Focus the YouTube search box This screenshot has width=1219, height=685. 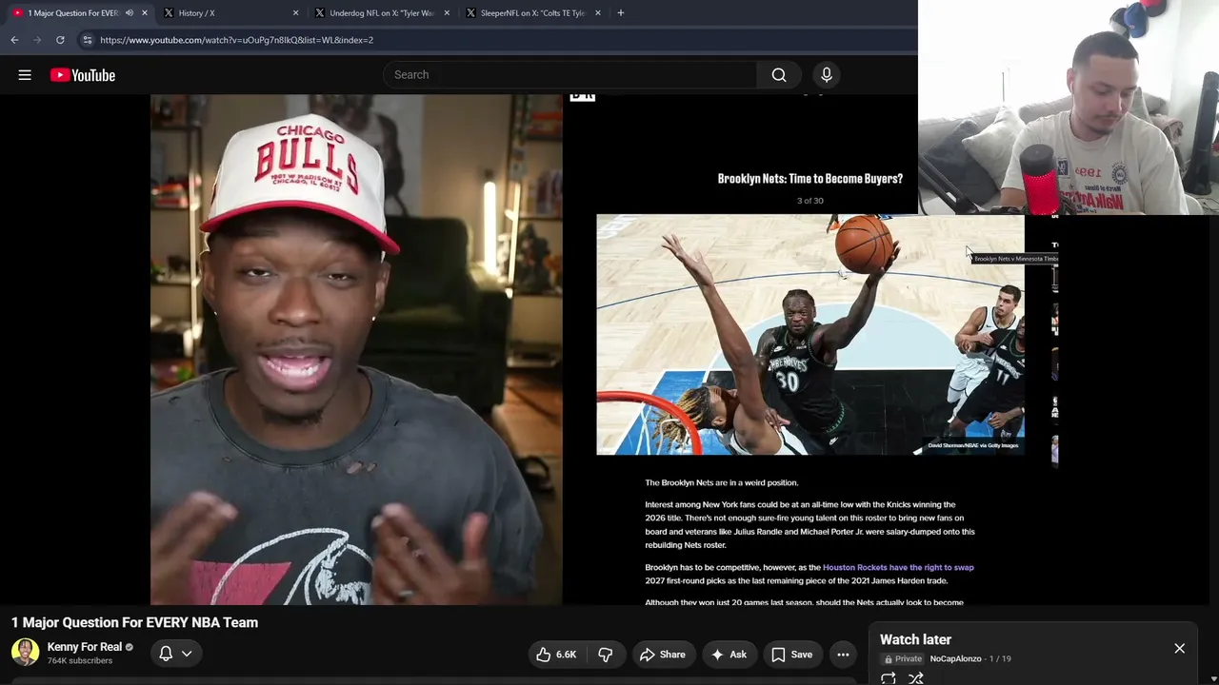point(570,75)
